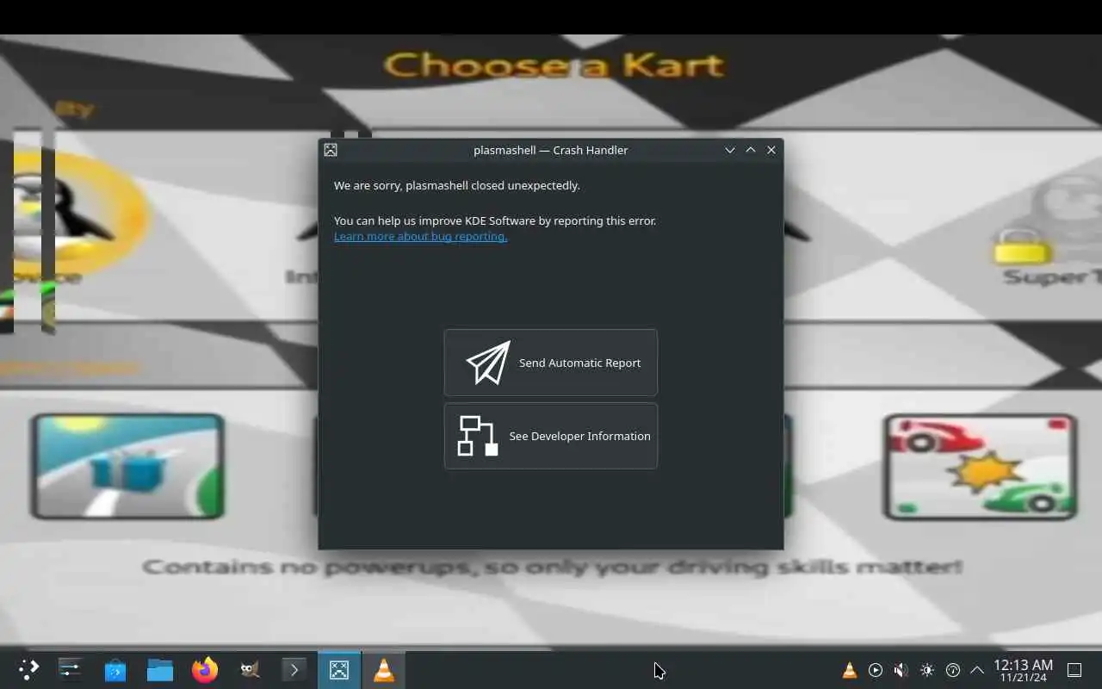1102x689 pixels.
Task: Open the clock showing 12:13 AM
Action: [x=1023, y=670]
